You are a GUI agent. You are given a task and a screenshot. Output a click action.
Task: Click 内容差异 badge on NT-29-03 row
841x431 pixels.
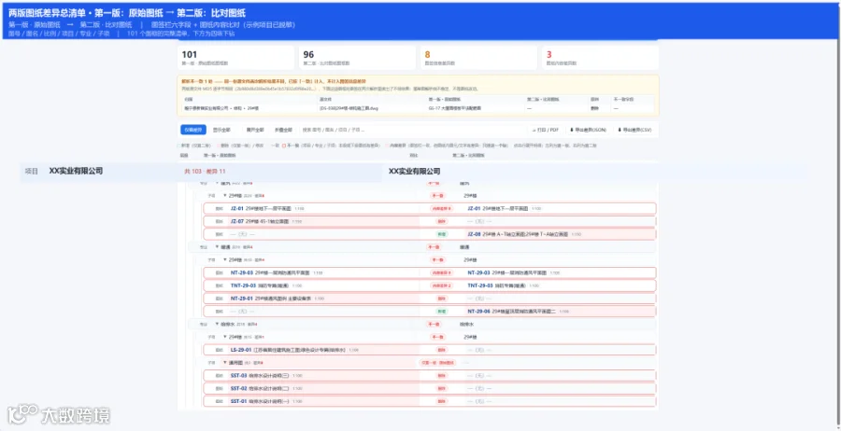441,272
